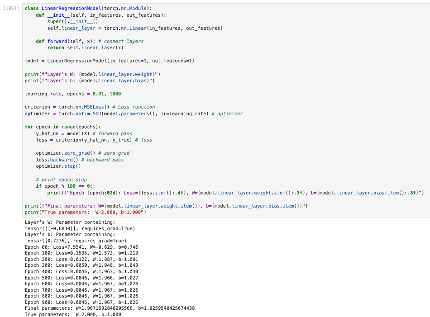
Task: Click the forward method definition line
Action: click(90, 41)
